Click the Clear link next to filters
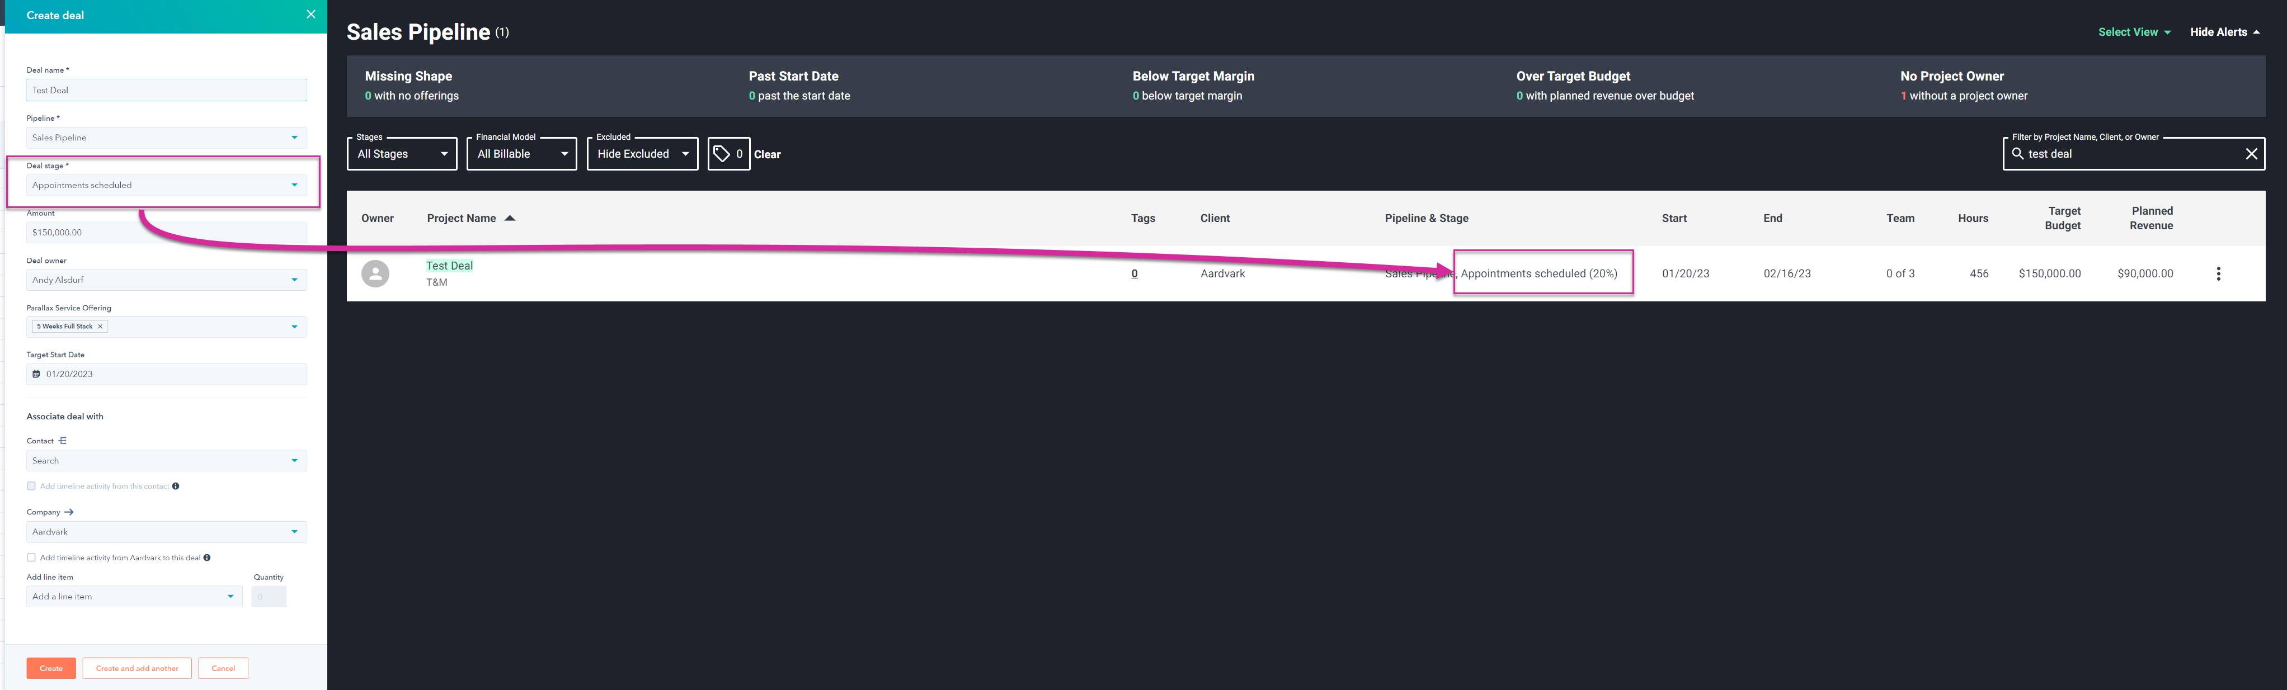Screen dimensions: 2287x690 click(x=767, y=153)
